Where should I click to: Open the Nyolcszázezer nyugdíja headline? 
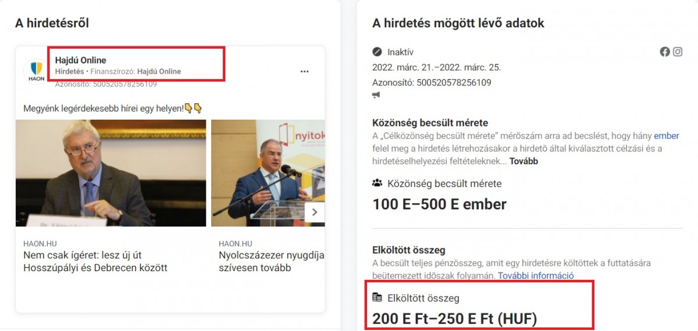pos(272,261)
